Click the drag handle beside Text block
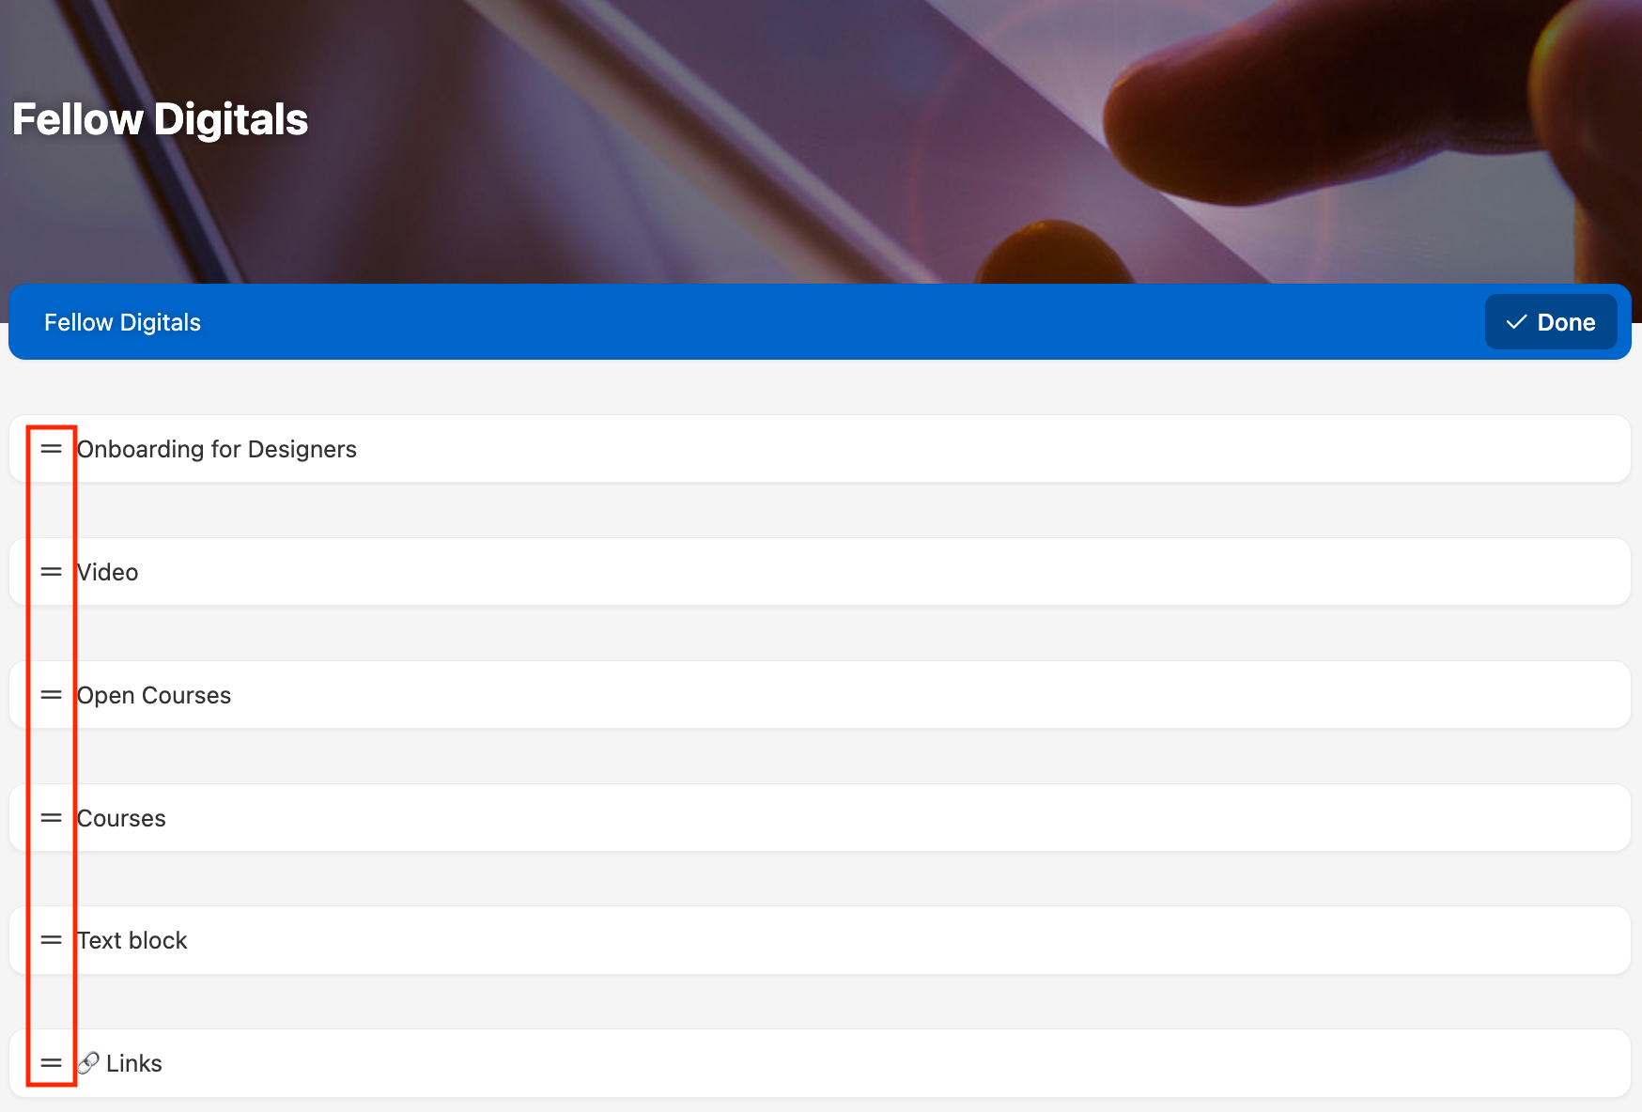The height and width of the screenshot is (1112, 1642). pyautogui.click(x=52, y=940)
